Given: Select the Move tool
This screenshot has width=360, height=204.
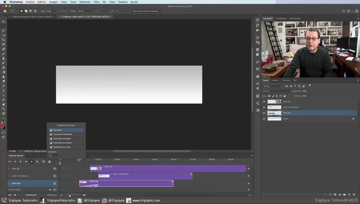Looking at the screenshot, I should (4, 22).
